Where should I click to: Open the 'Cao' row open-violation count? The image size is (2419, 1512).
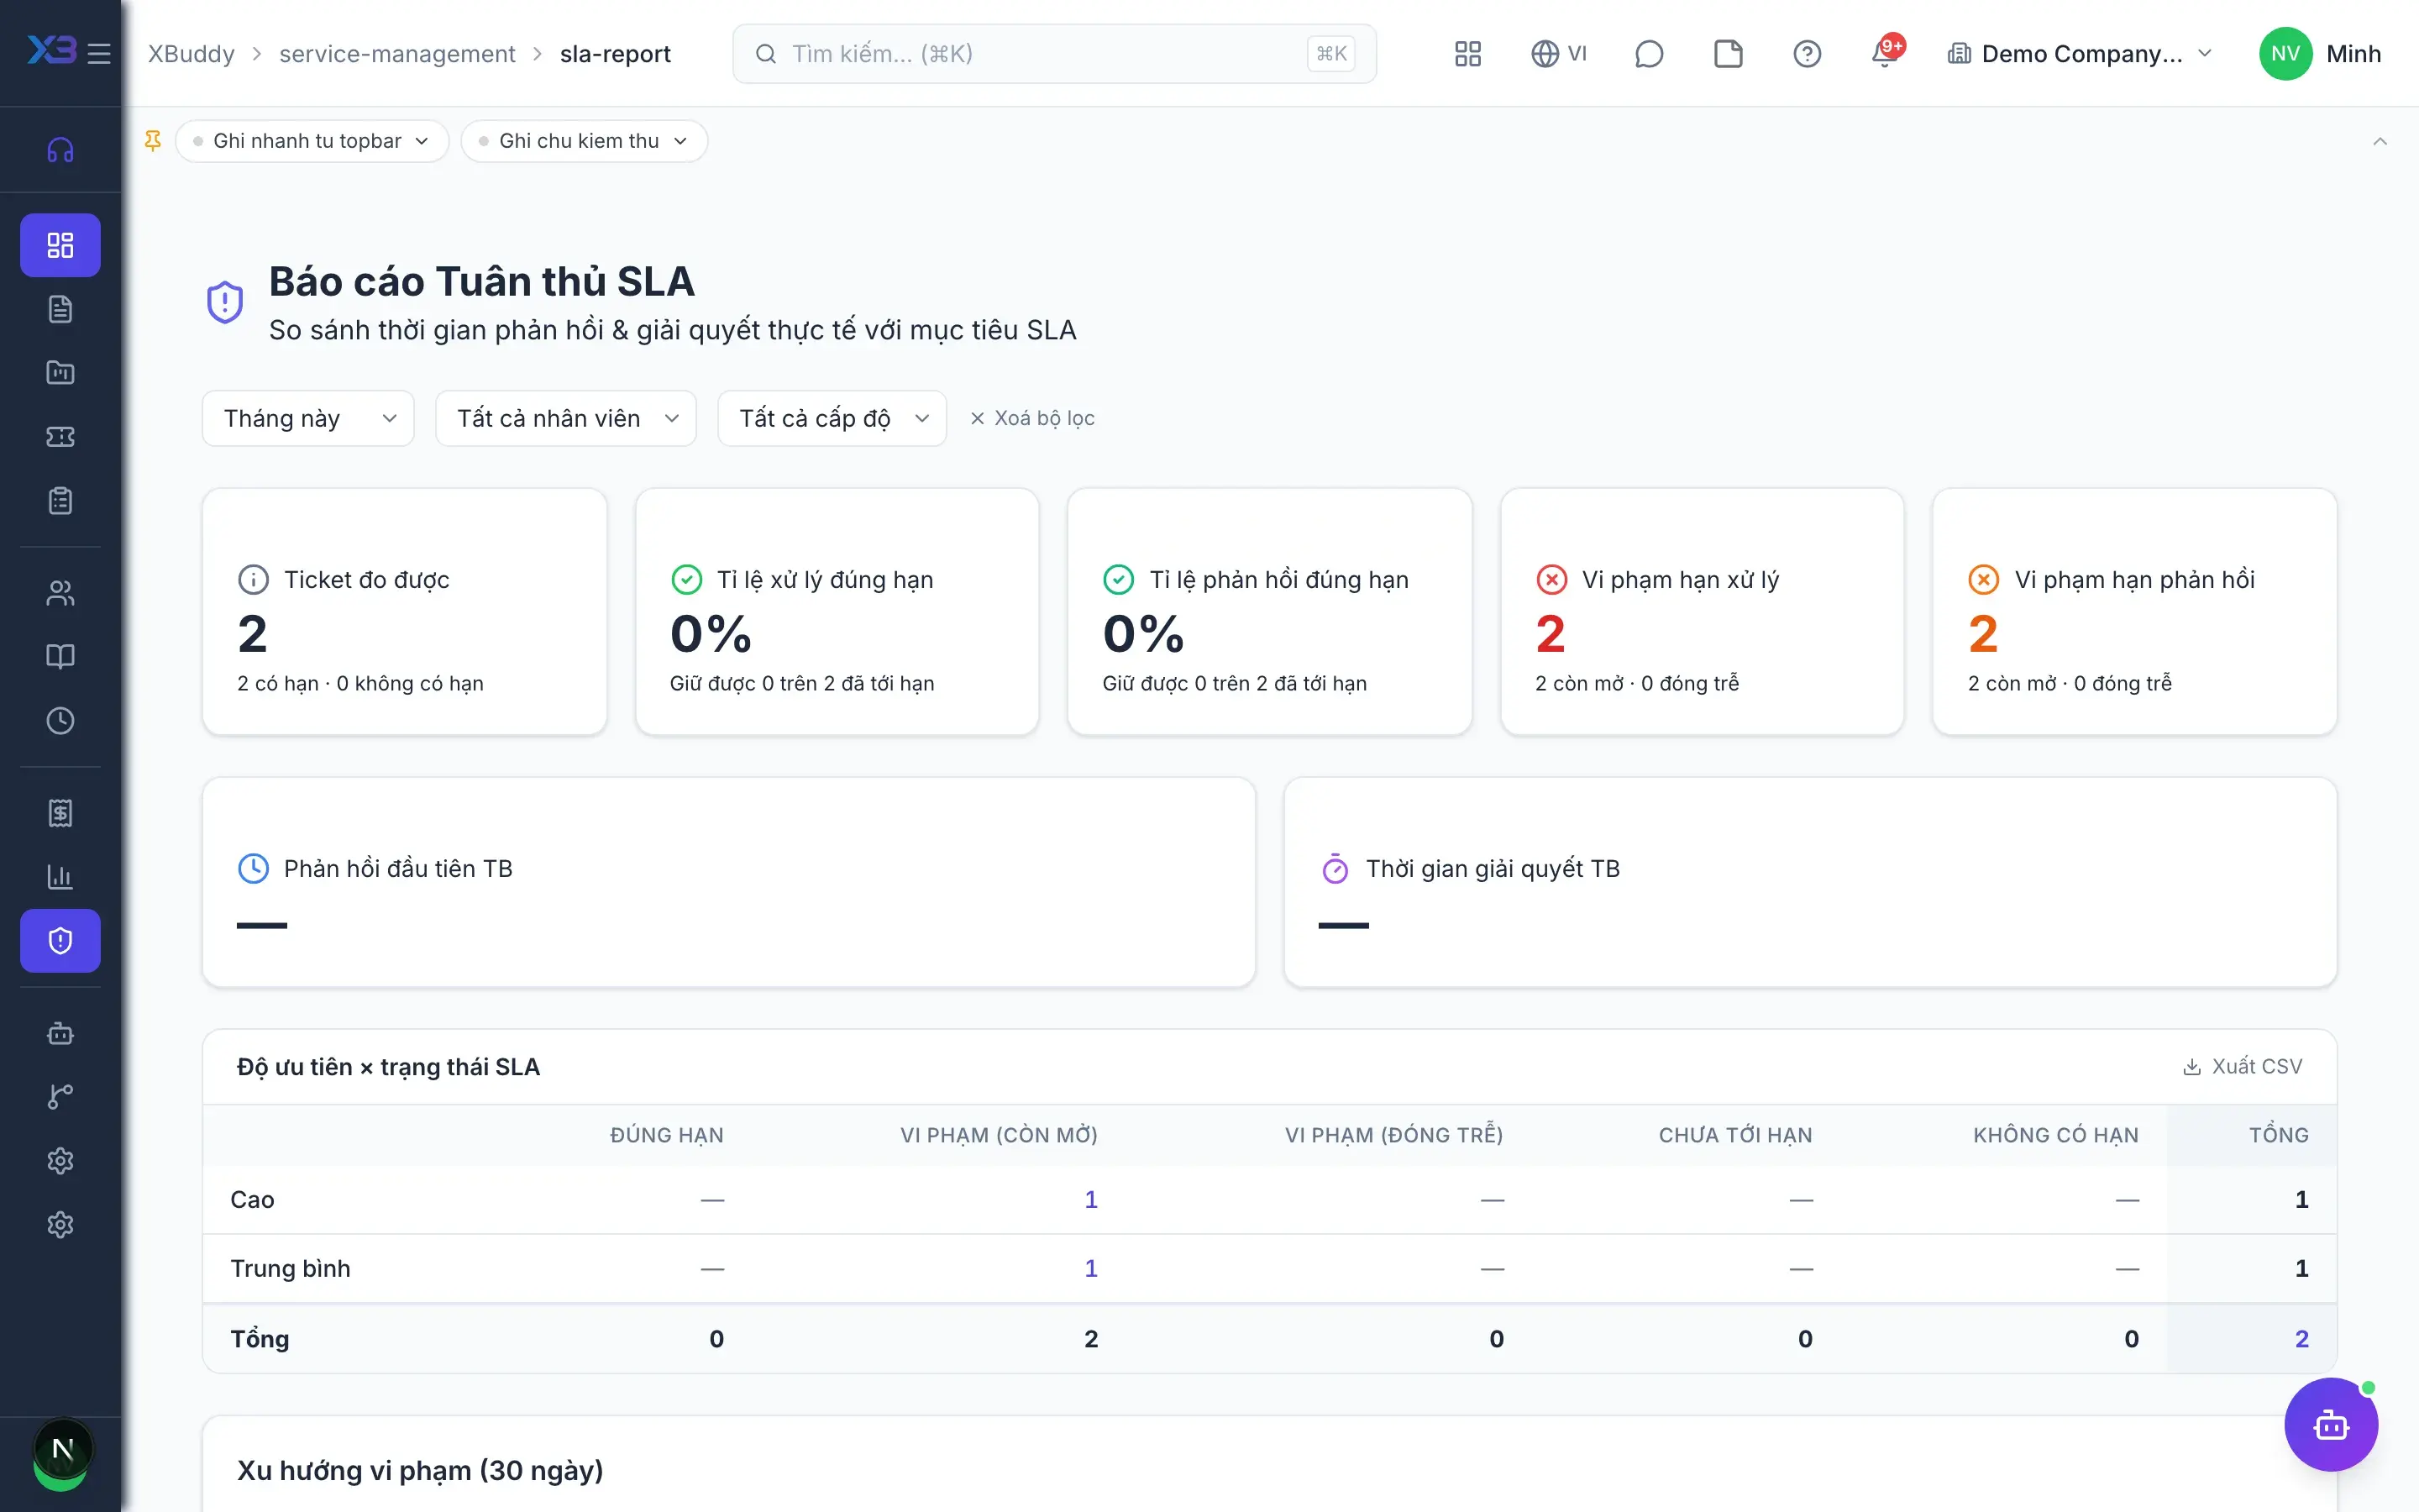(1090, 1199)
